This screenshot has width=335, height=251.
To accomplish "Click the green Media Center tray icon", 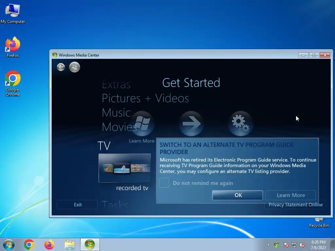I will click(276, 245).
